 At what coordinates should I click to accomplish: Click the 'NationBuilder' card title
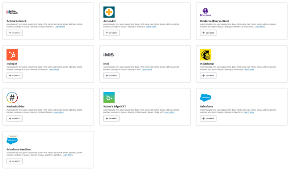click(16, 107)
